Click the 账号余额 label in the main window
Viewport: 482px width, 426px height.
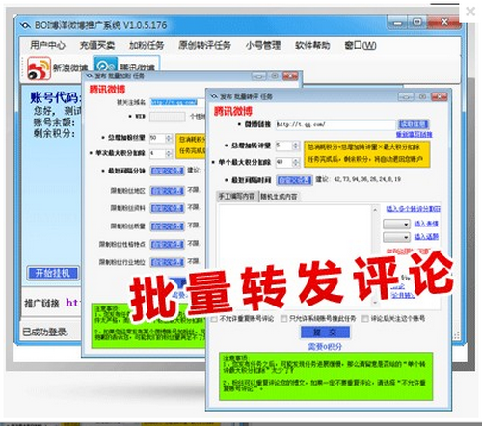click(54, 122)
